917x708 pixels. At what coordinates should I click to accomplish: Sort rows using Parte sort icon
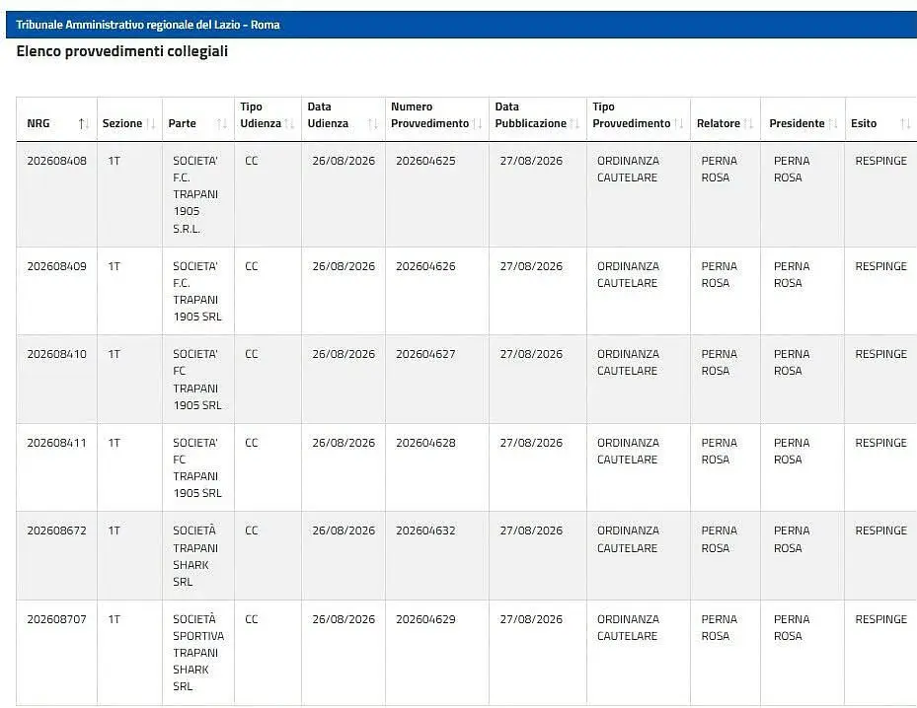[222, 123]
